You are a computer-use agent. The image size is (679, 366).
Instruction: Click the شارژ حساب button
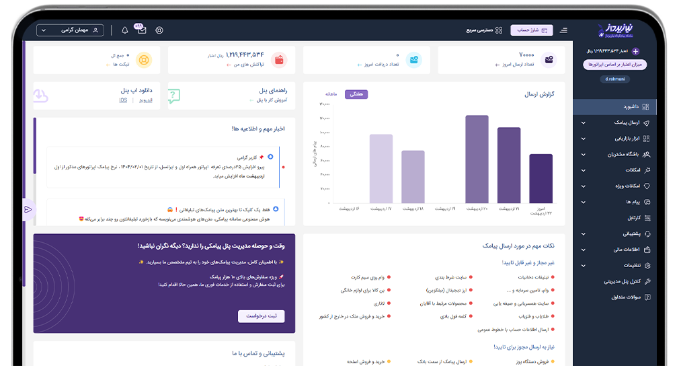[x=532, y=30]
